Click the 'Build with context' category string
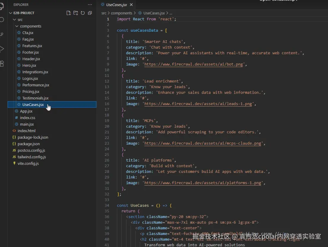Image resolution: width=328 pixels, height=247 pixels. pyautogui.click(x=171, y=166)
